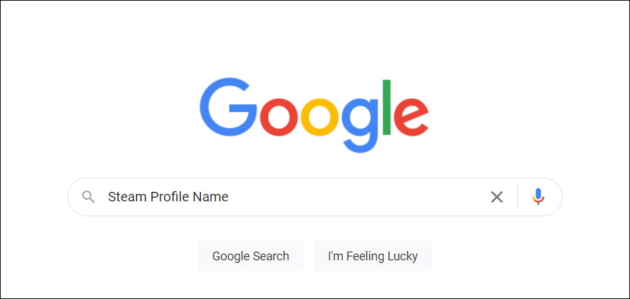Viewport: 630px width, 299px height.
Task: Click the Google Search button
Action: pos(251,256)
